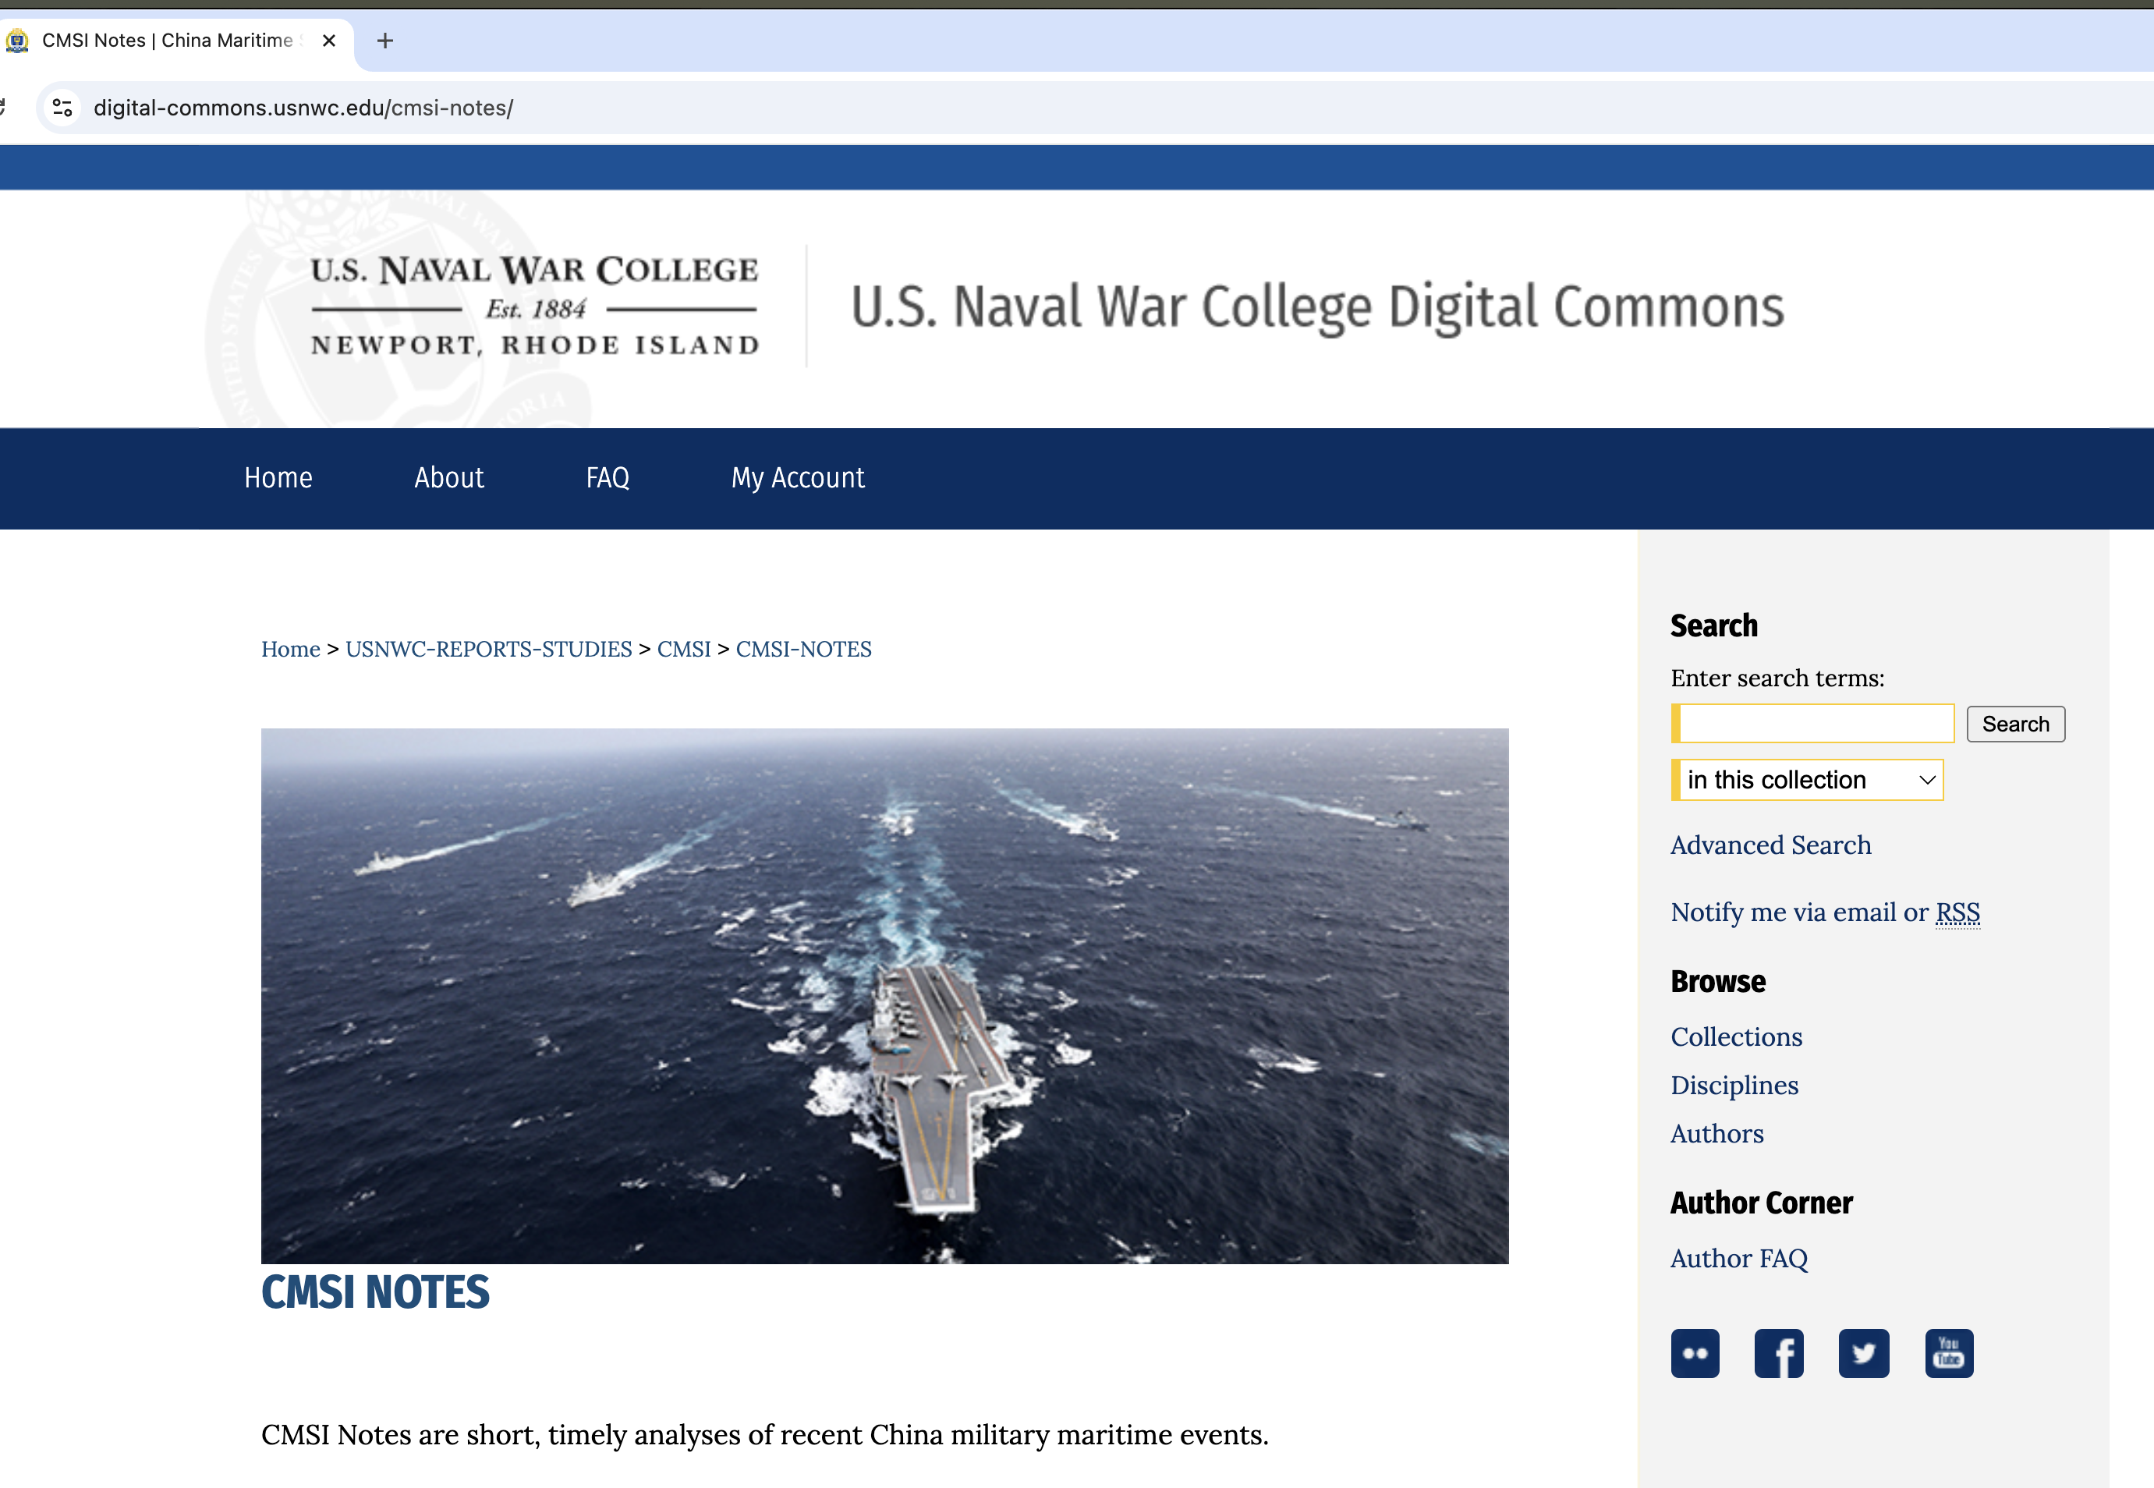Expand the 'in this collection' dropdown
This screenshot has height=1488, width=2154.
click(1809, 779)
